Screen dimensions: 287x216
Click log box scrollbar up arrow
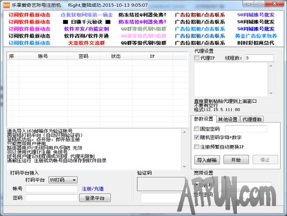[184, 132]
